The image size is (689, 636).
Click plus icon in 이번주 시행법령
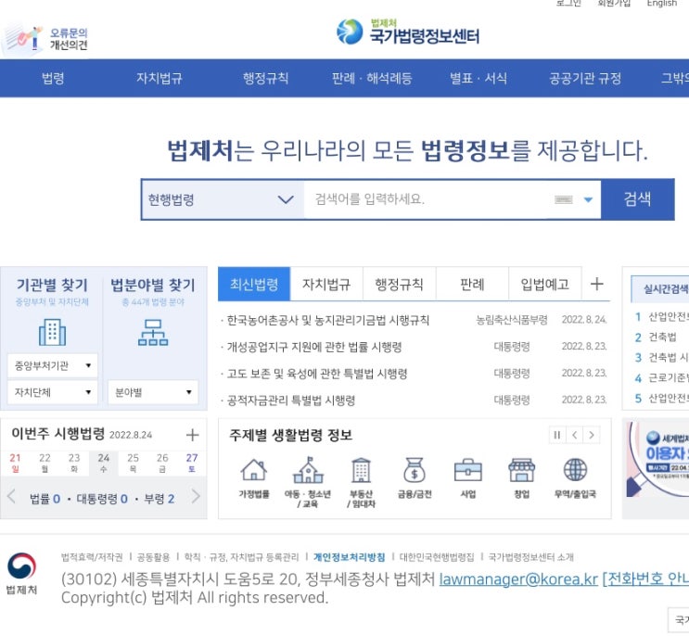(193, 435)
